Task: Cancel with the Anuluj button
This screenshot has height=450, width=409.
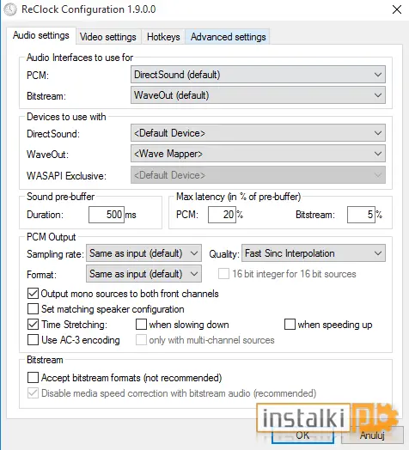Action: pos(372,435)
